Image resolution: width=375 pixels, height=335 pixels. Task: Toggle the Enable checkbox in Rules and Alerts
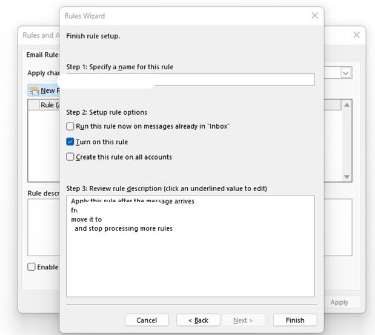[x=32, y=266]
